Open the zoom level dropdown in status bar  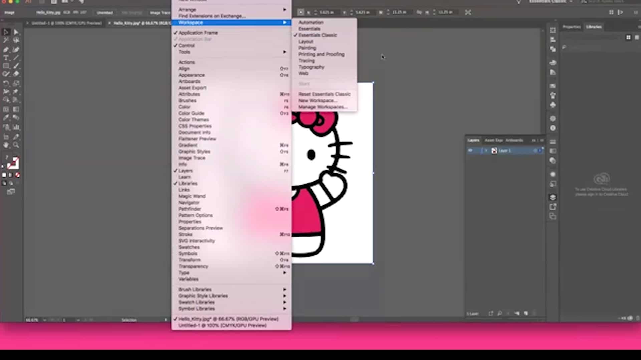click(44, 320)
